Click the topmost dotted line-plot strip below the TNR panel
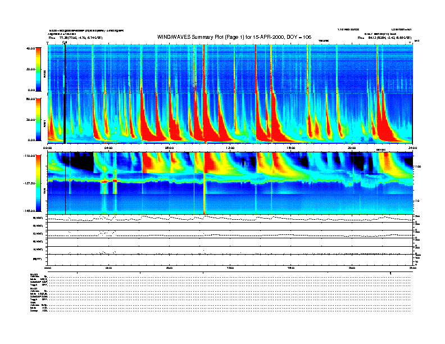This screenshot has height=344, width=445. [x=230, y=218]
